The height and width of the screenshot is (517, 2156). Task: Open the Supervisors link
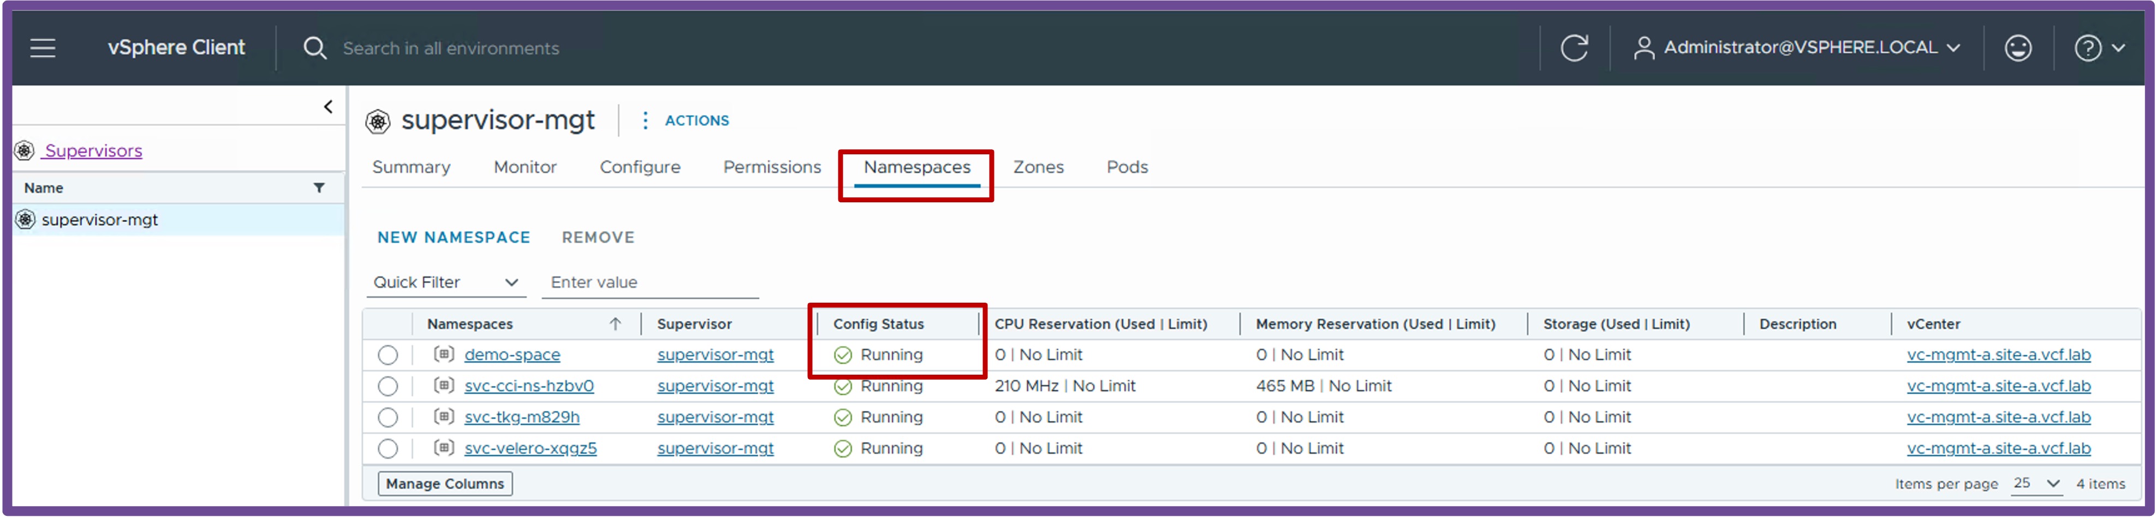click(x=94, y=151)
